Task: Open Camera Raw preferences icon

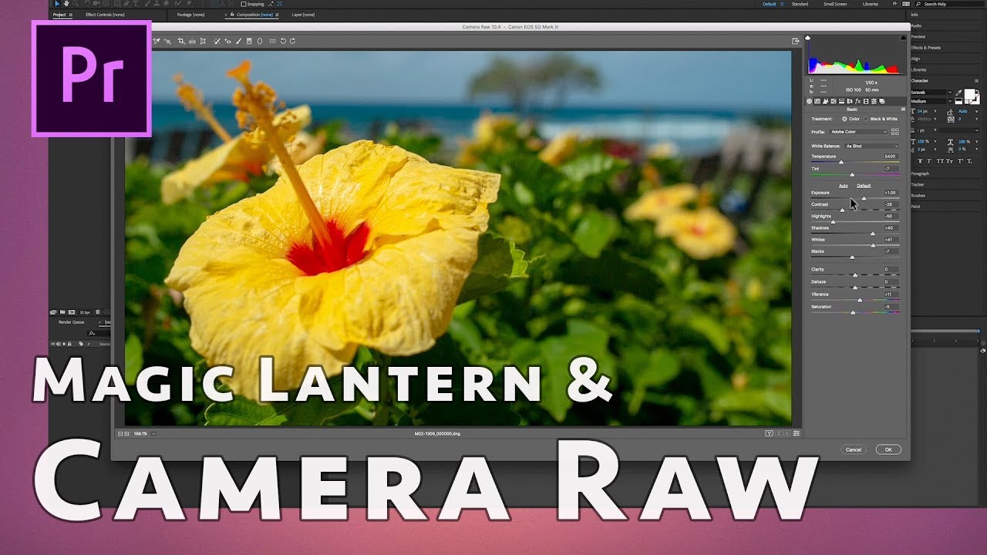Action: click(272, 41)
